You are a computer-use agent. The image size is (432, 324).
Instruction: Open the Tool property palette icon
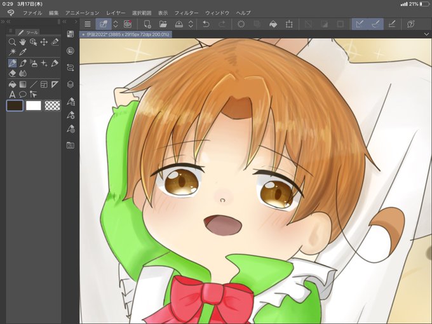pyautogui.click(x=71, y=115)
